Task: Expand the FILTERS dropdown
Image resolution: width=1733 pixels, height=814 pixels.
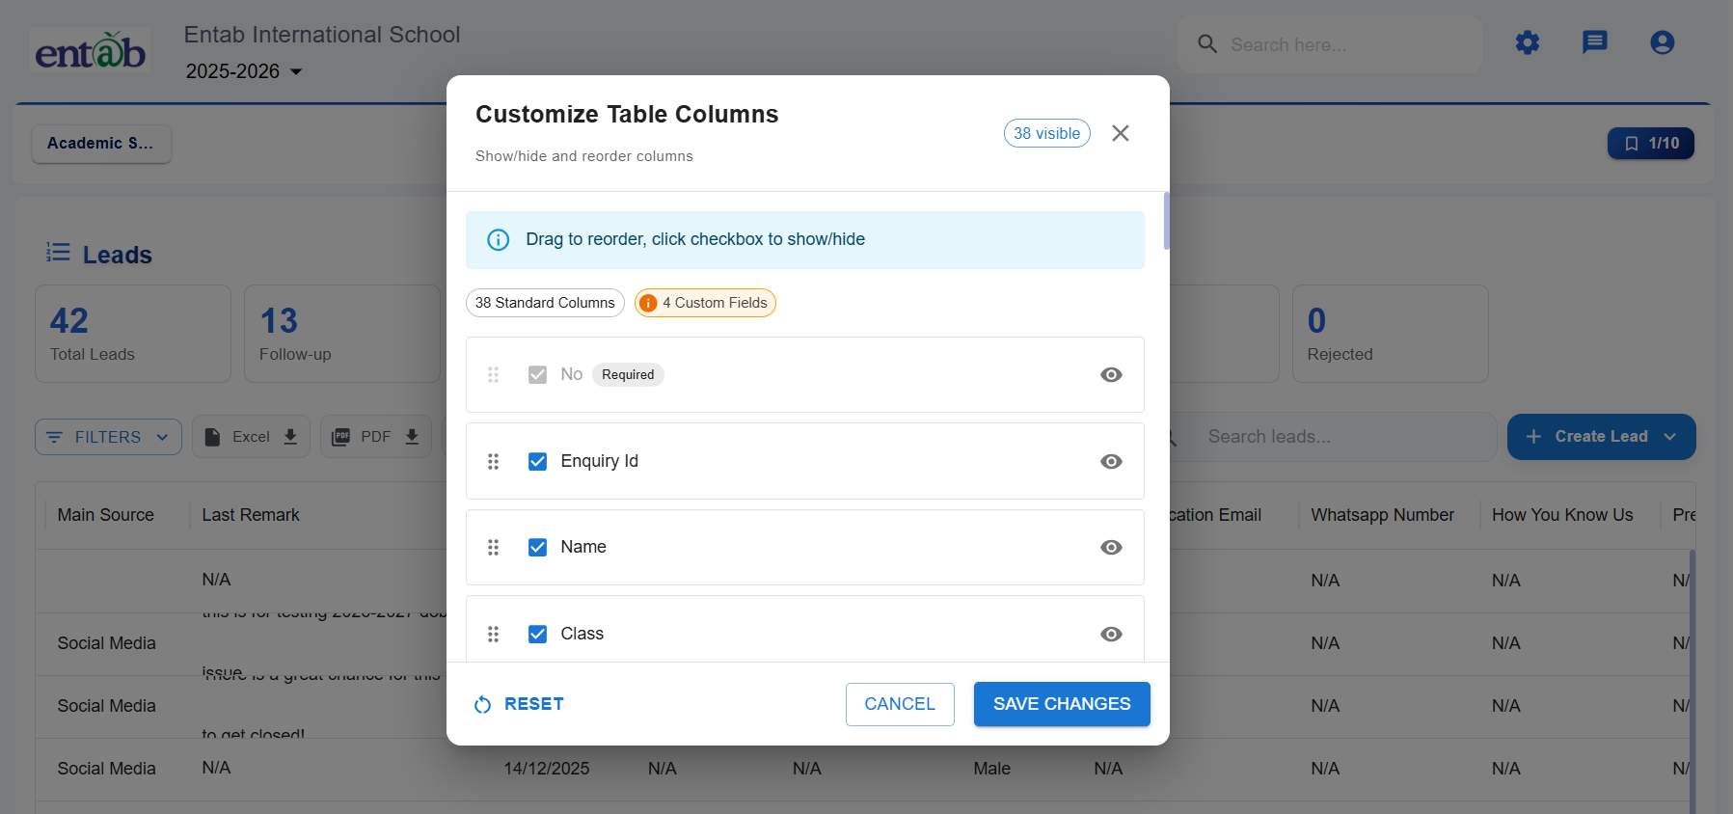Action: pos(108,437)
